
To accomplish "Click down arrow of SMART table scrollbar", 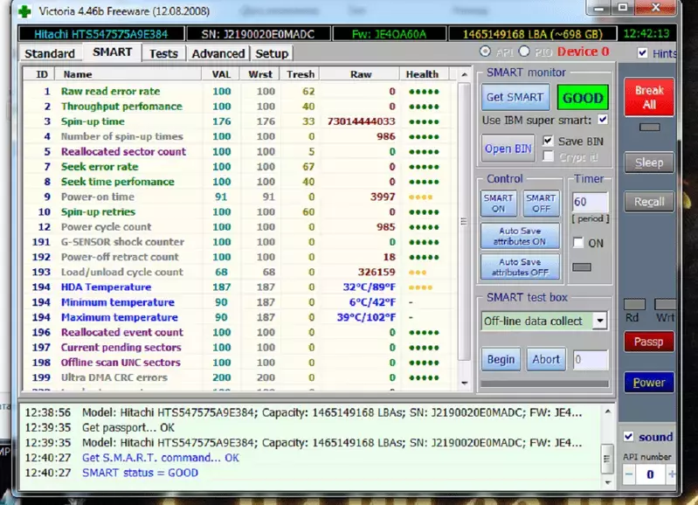I will pos(464,383).
